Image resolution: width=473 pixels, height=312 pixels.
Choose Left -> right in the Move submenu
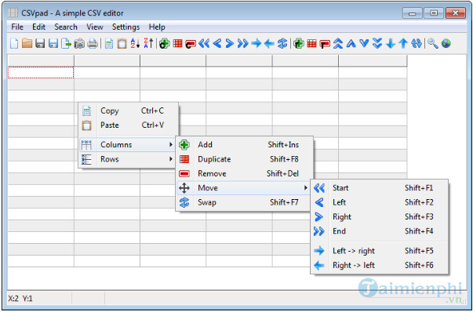coord(379,251)
